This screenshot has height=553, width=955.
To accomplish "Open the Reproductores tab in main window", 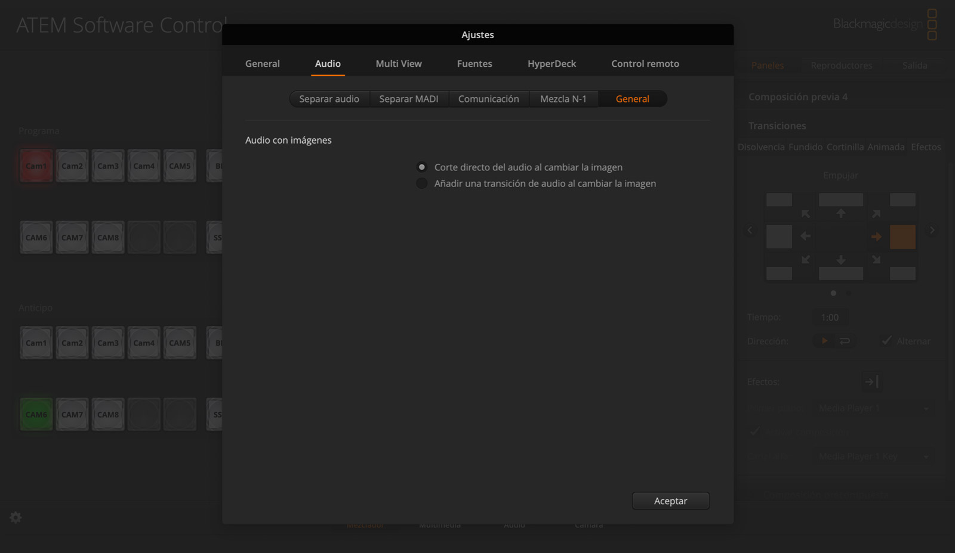I will coord(842,66).
